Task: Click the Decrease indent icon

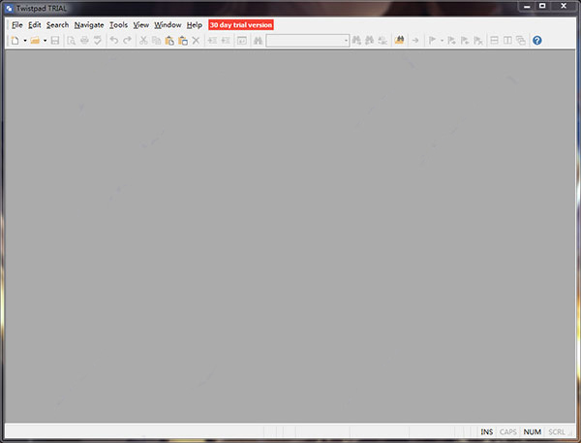Action: 226,41
